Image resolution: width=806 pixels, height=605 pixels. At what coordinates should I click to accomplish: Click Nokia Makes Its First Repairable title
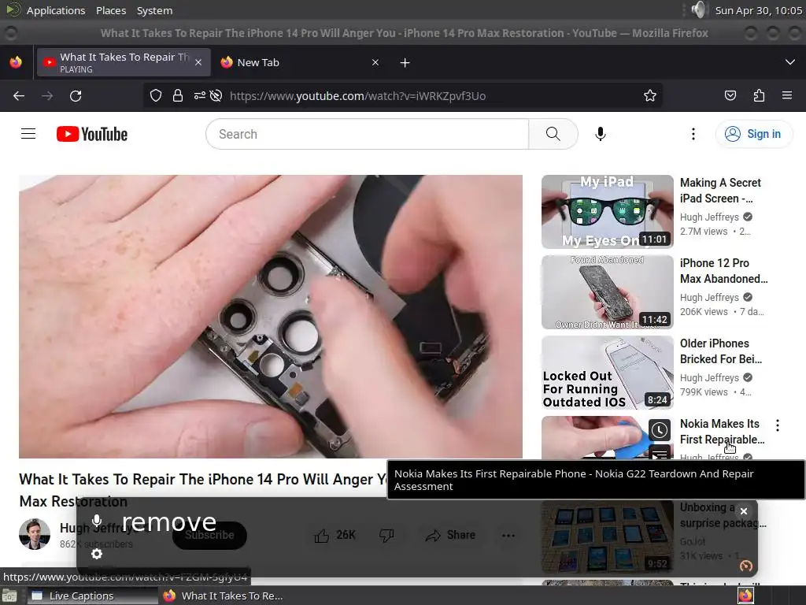click(722, 432)
